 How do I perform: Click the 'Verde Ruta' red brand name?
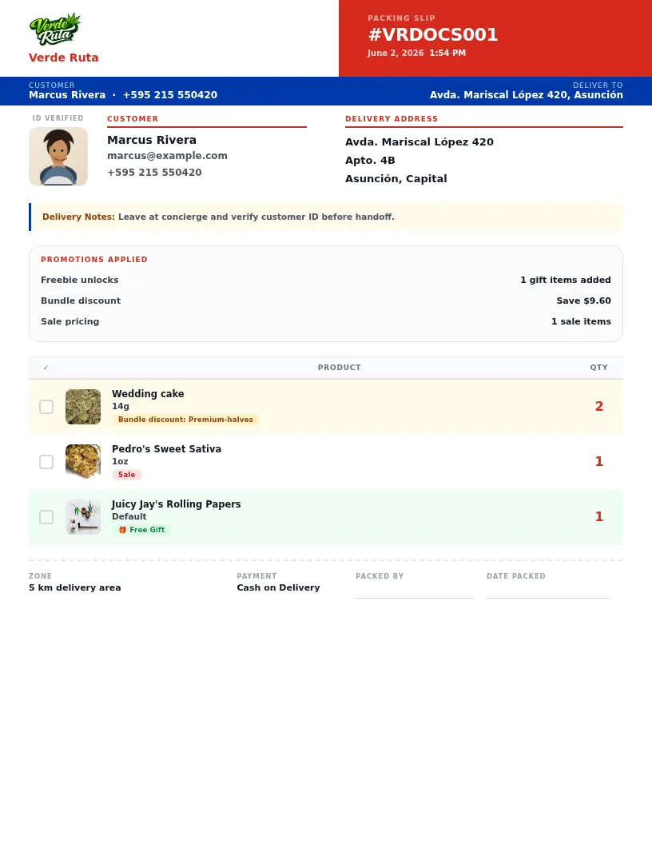pyautogui.click(x=63, y=58)
